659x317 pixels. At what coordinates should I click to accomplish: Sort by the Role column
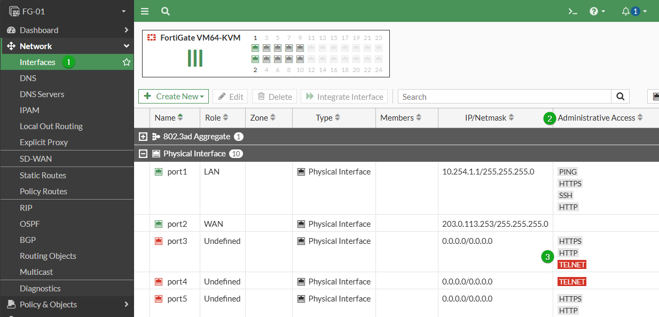pyautogui.click(x=217, y=118)
